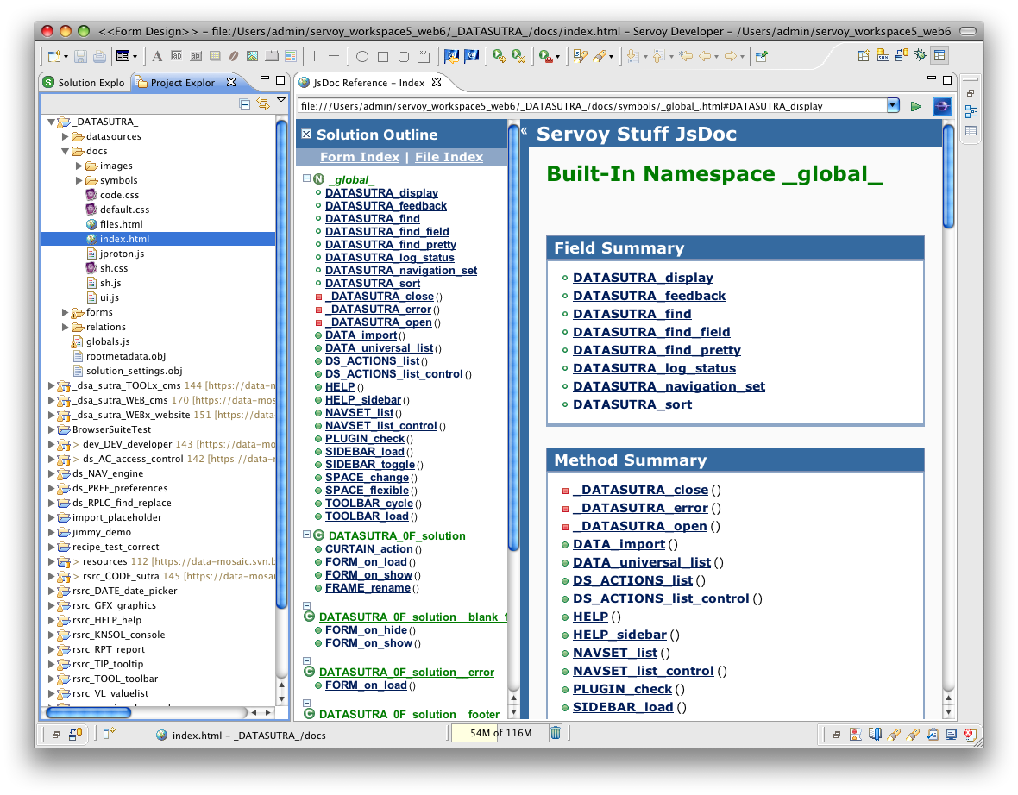Run garbage collector trash icon
1018x795 pixels.
(556, 733)
